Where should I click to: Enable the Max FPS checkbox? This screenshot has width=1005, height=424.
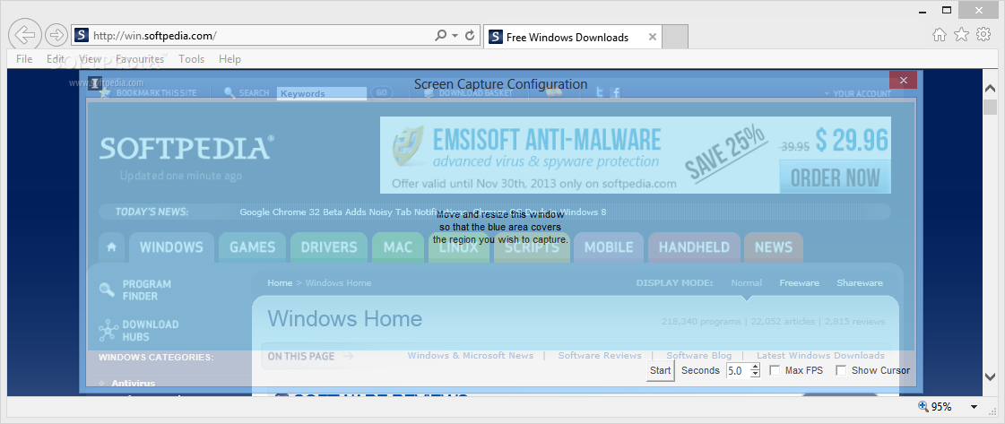(x=775, y=370)
